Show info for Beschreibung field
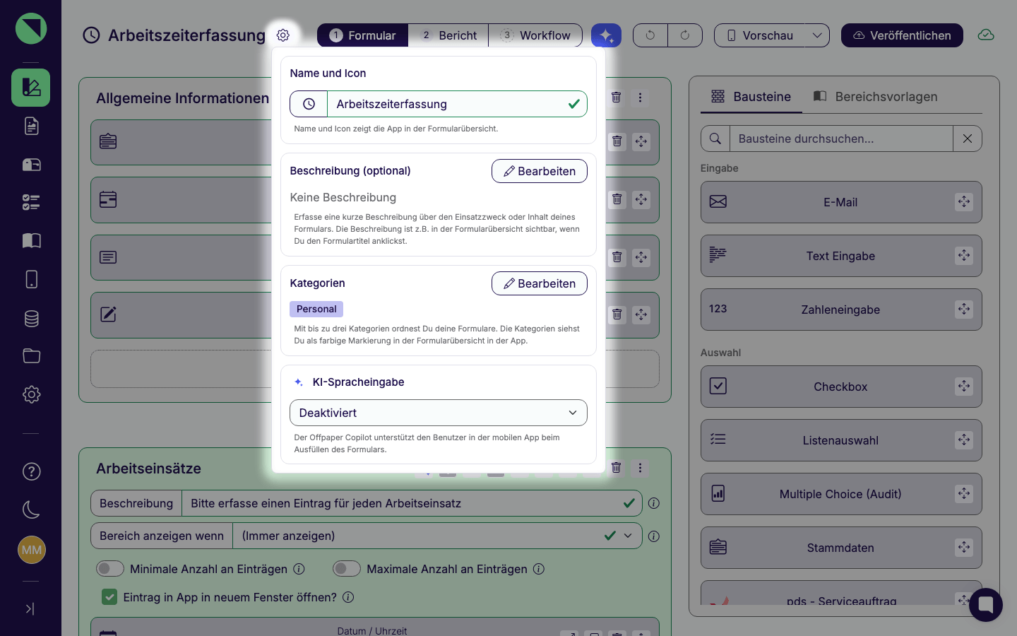Image resolution: width=1017 pixels, height=636 pixels. click(654, 503)
